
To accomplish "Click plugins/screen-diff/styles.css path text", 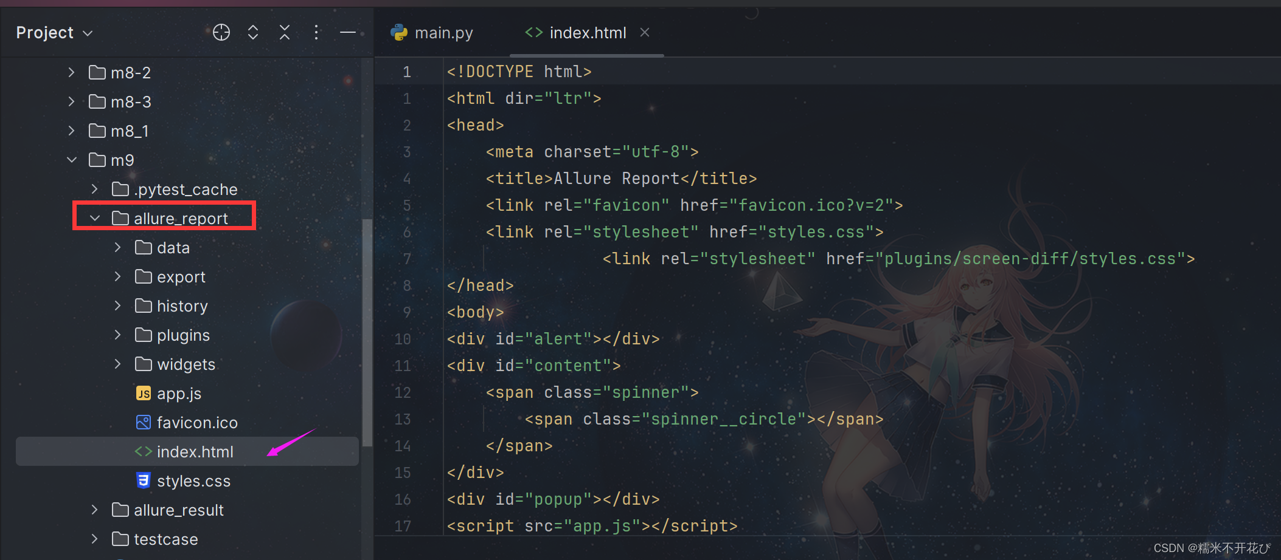I will tap(1030, 259).
